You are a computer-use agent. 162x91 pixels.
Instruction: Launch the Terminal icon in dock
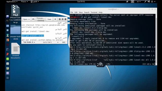pyautogui.click(x=8, y=21)
